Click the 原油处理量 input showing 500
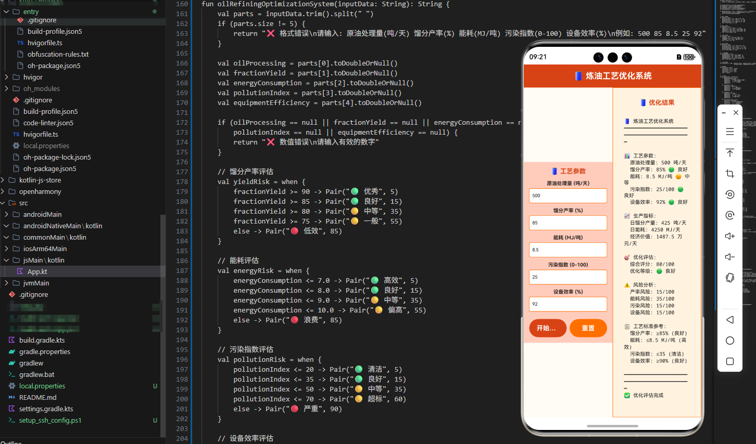The image size is (756, 444). pos(568,195)
